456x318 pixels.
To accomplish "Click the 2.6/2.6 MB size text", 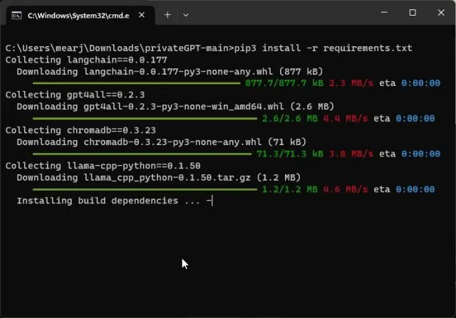I will click(290, 119).
